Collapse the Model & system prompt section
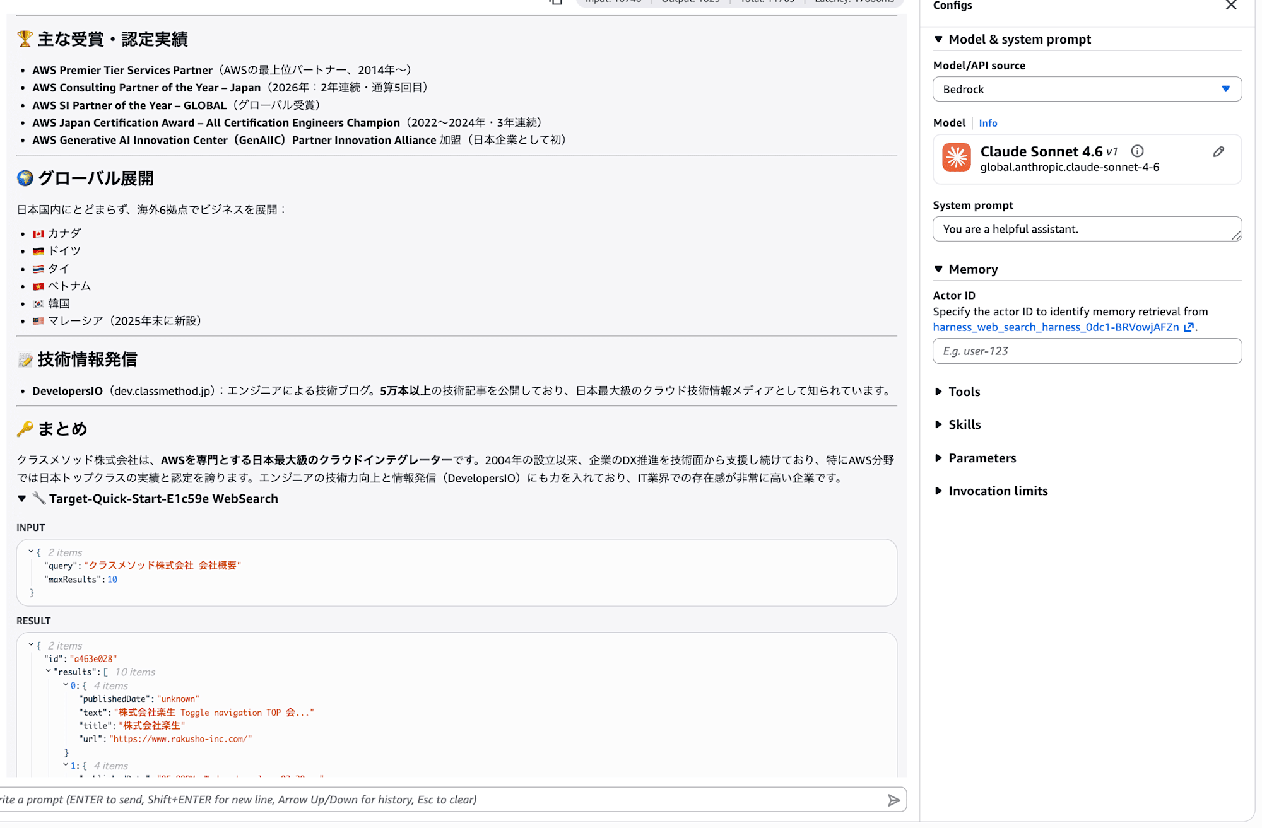The width and height of the screenshot is (1262, 828). [938, 39]
